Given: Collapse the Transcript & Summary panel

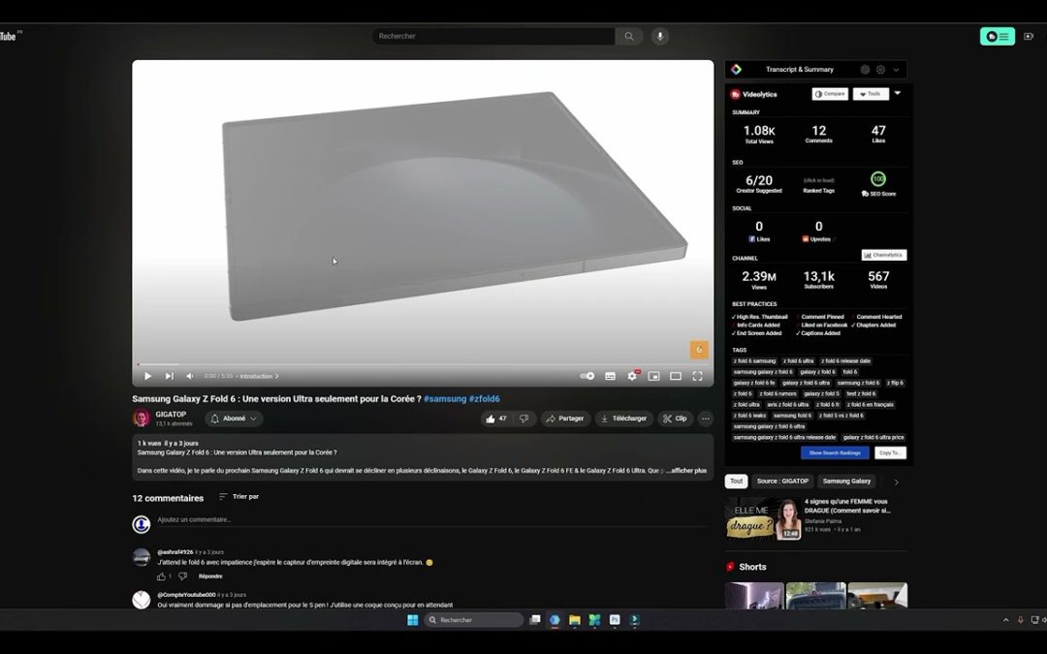Looking at the screenshot, I should point(896,70).
